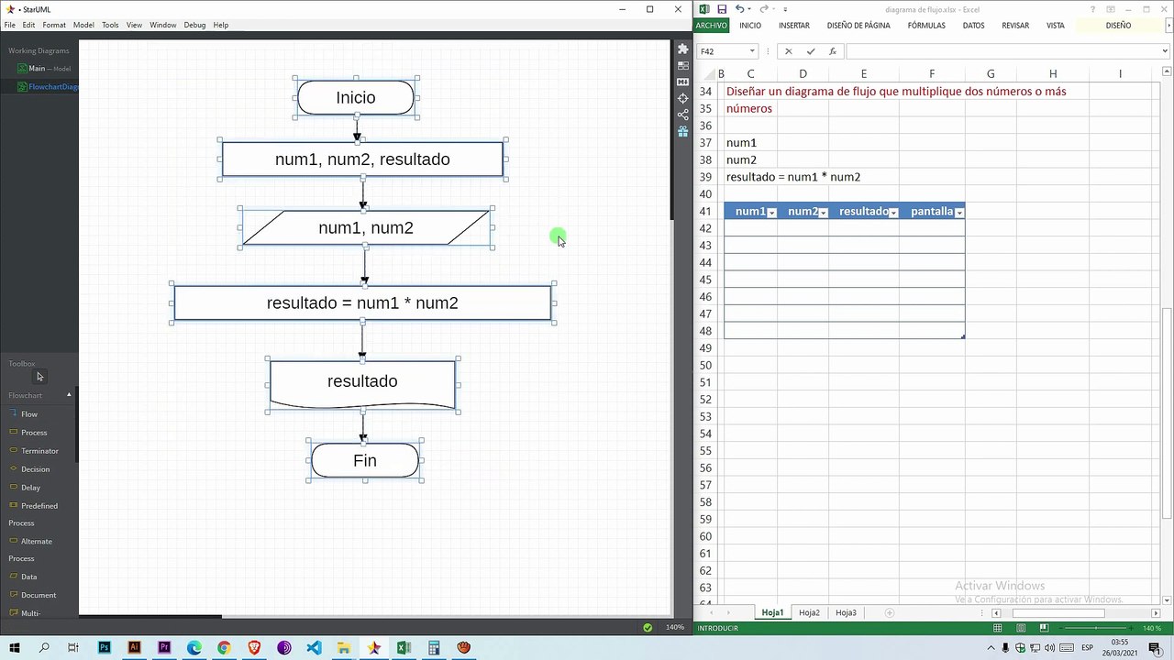Open the pantalla column filter dropdown
This screenshot has width=1174, height=660.
tap(959, 213)
